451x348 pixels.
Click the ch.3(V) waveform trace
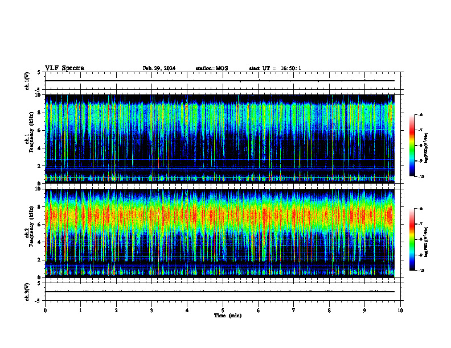219,292
